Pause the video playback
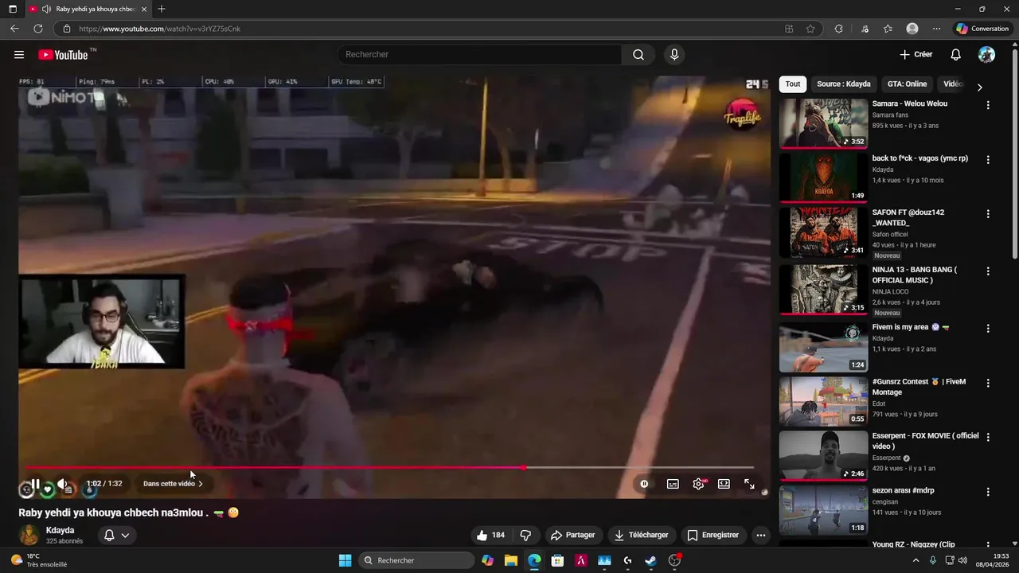Screen dimensions: 1019x573 35,483
